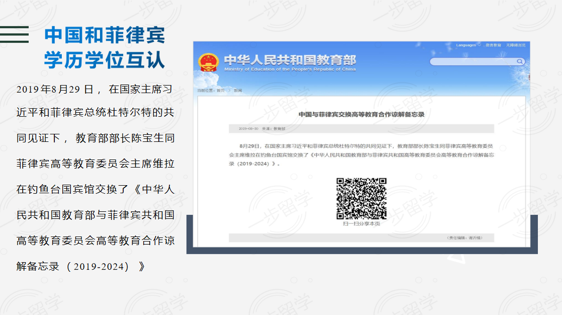
Task: Click the slide title line 中国和菲律宾
Action: [x=104, y=35]
